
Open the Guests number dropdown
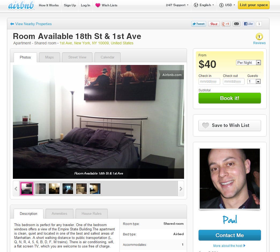[x=254, y=82]
